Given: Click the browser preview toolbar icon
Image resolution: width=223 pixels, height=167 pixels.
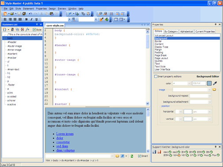Looking at the screenshot, I should click(70, 14).
